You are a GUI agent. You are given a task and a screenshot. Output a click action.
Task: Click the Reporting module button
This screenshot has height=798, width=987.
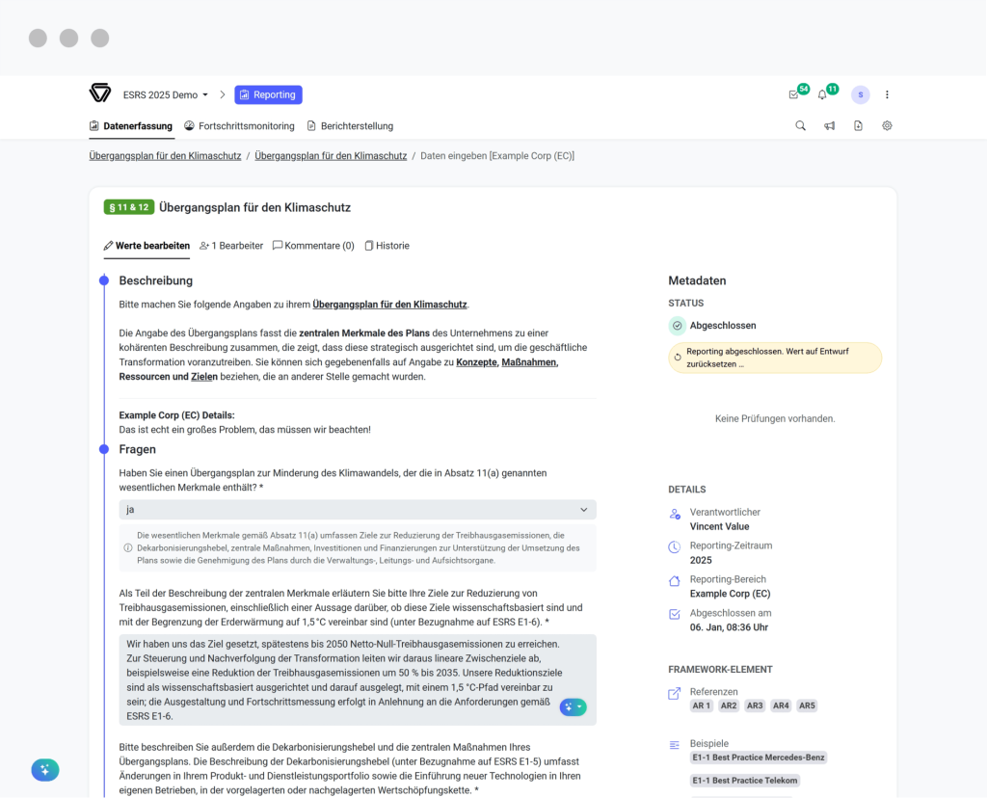click(x=268, y=94)
